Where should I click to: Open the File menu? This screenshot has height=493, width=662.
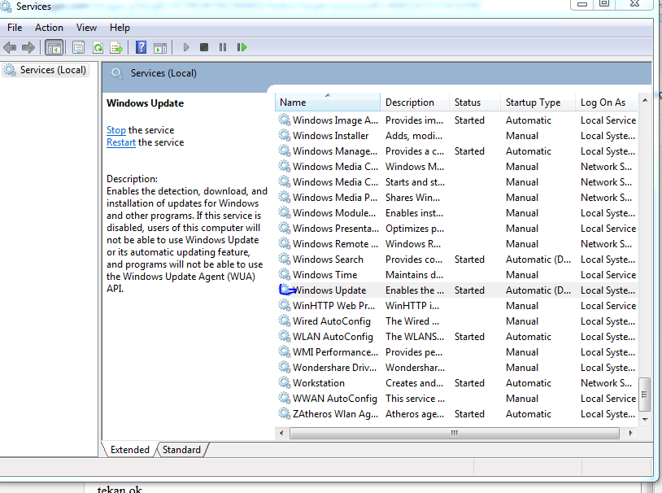click(15, 28)
